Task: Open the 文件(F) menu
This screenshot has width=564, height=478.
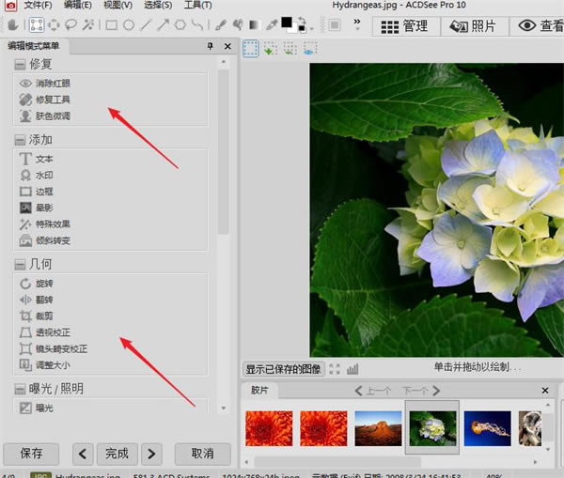Action: (x=39, y=5)
